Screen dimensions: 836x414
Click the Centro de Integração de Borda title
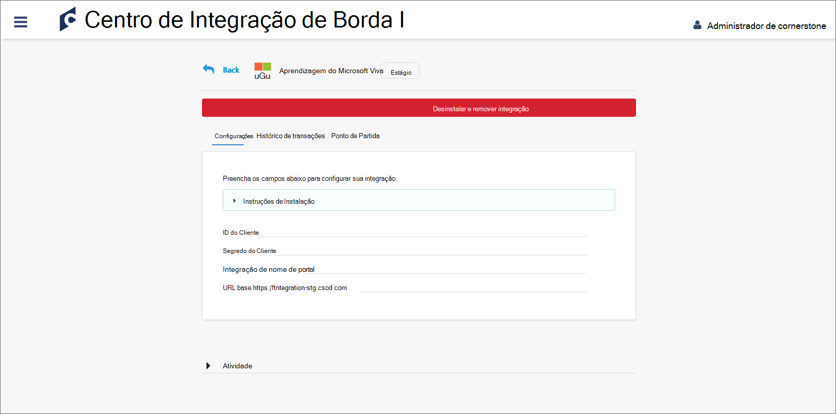244,20
